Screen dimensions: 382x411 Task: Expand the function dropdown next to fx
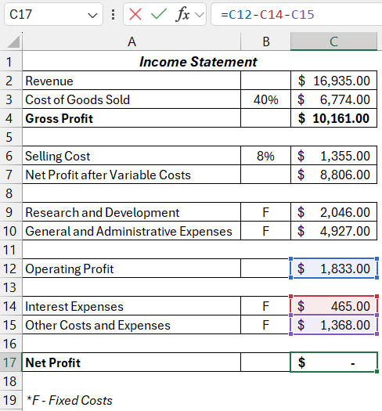(x=200, y=15)
